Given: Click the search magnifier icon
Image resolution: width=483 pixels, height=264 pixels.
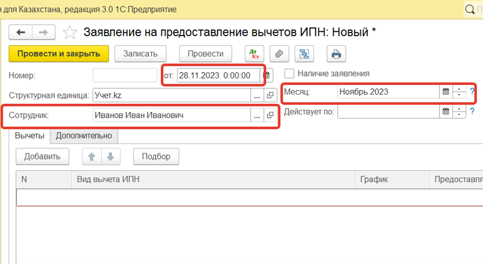Looking at the screenshot, I should (x=470, y=9).
